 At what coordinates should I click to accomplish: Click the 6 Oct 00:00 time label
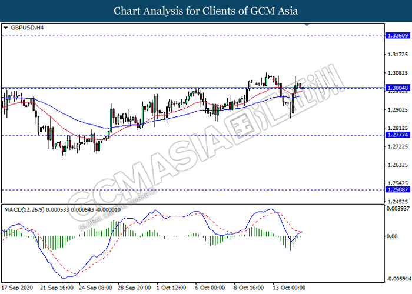pyautogui.click(x=210, y=288)
